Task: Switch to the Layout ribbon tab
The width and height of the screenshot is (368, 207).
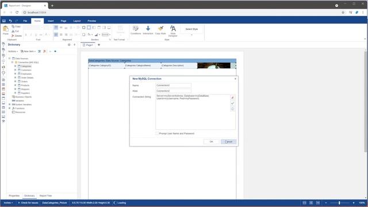Action: (x=76, y=21)
